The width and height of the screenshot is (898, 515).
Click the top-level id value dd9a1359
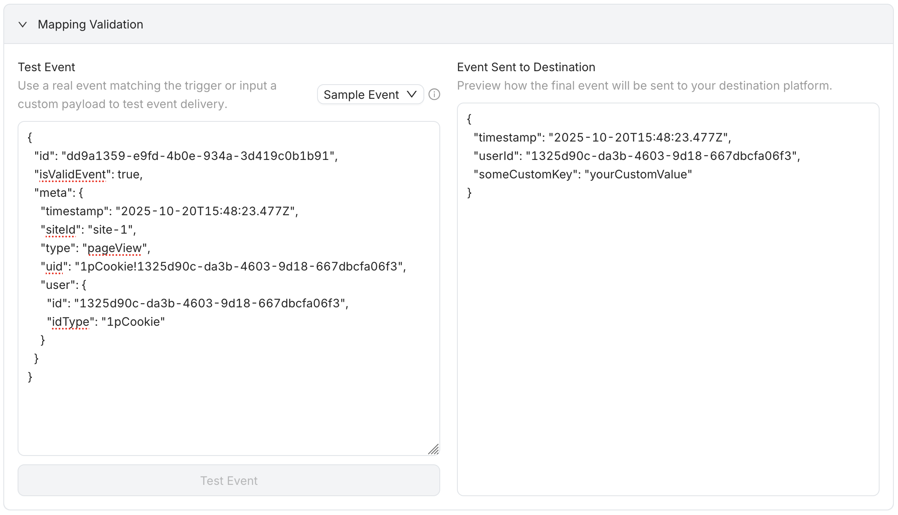pos(198,156)
